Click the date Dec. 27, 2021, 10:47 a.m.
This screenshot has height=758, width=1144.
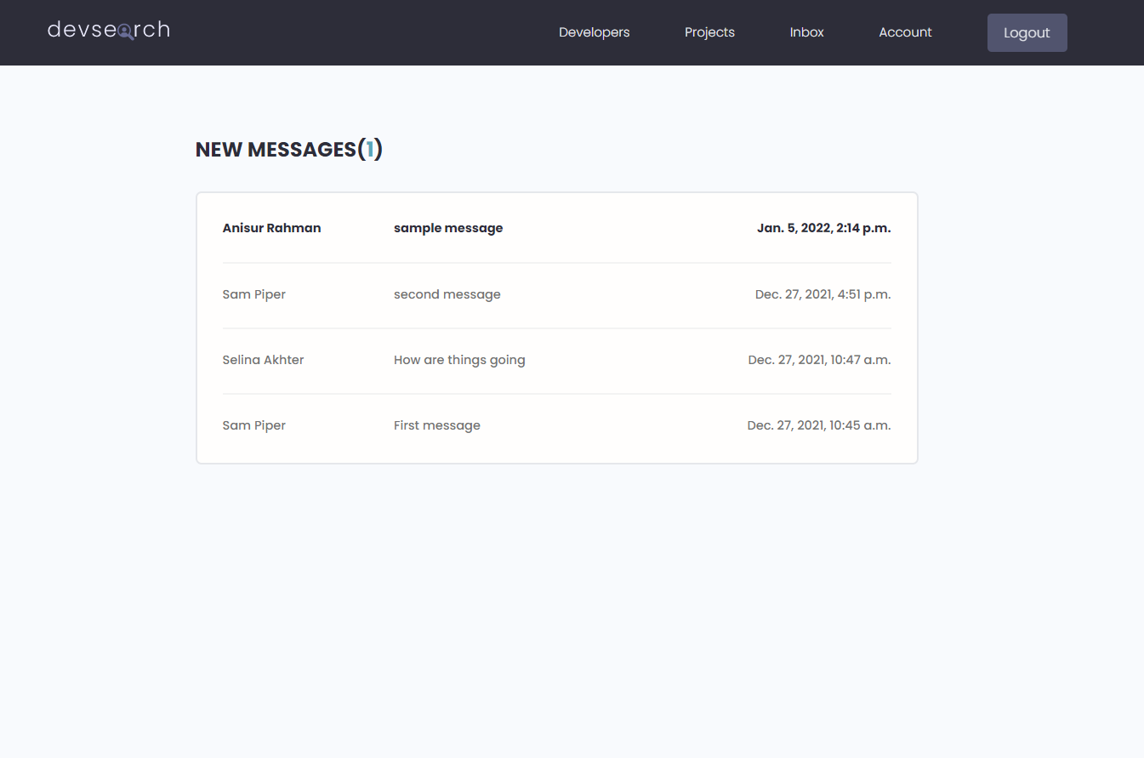(819, 360)
